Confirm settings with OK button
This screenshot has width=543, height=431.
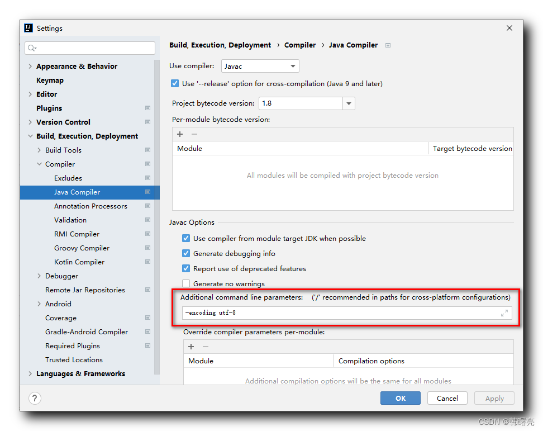coord(401,398)
